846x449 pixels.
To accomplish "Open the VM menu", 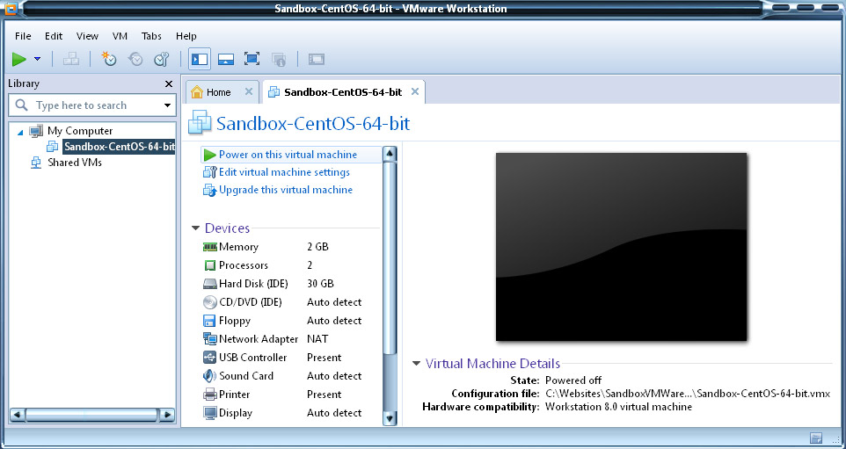I will coord(120,36).
